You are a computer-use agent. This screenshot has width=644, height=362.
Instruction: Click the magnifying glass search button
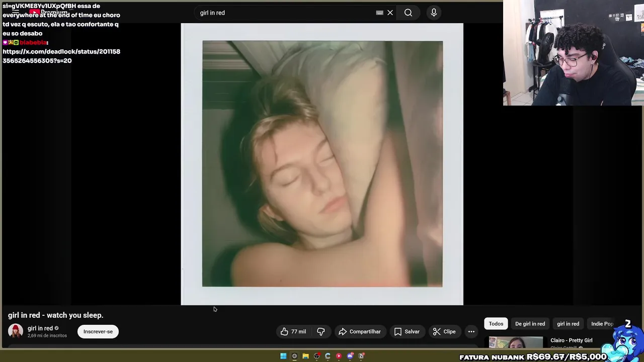coord(408,13)
